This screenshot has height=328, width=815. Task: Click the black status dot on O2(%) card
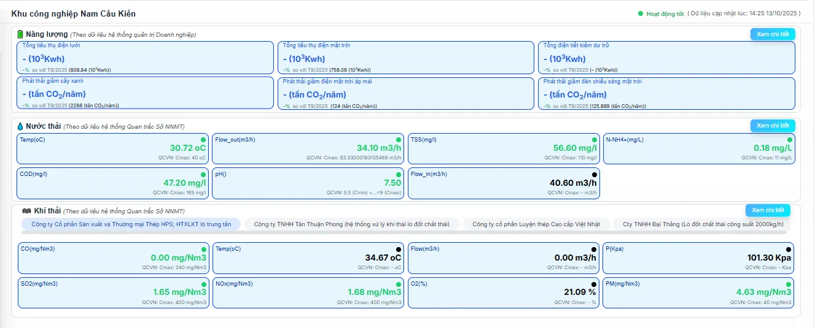point(594,284)
